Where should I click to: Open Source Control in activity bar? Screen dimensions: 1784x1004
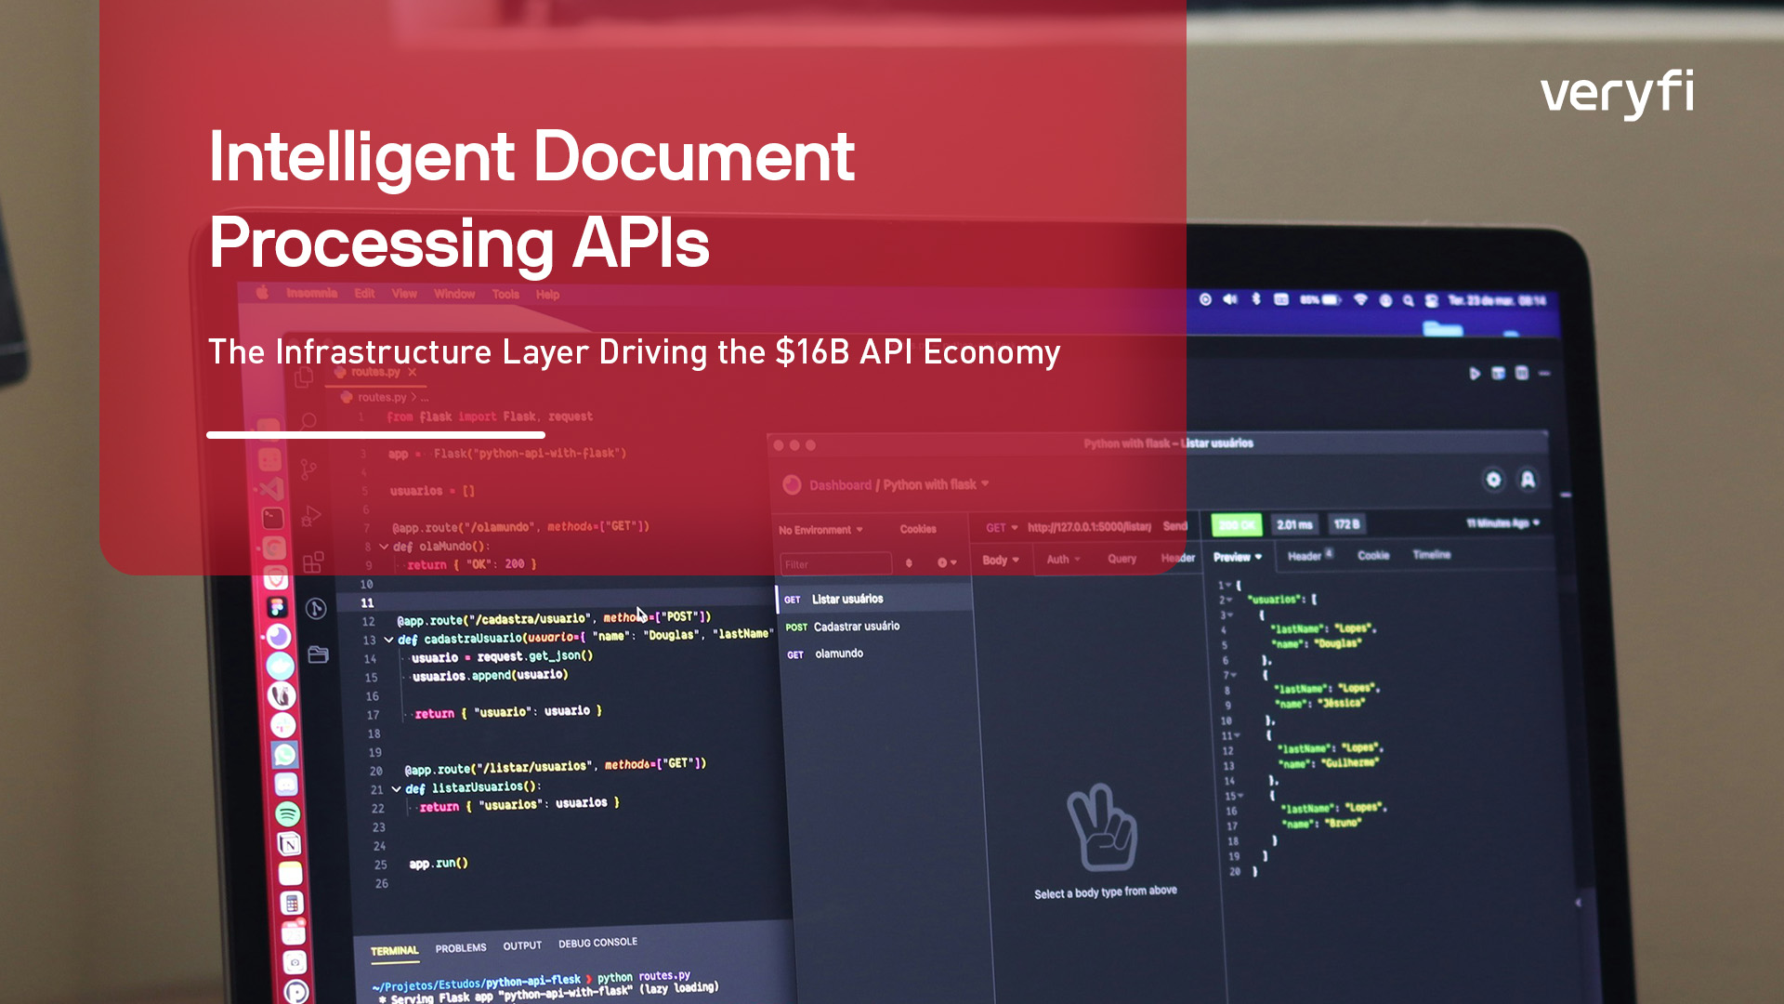click(308, 469)
